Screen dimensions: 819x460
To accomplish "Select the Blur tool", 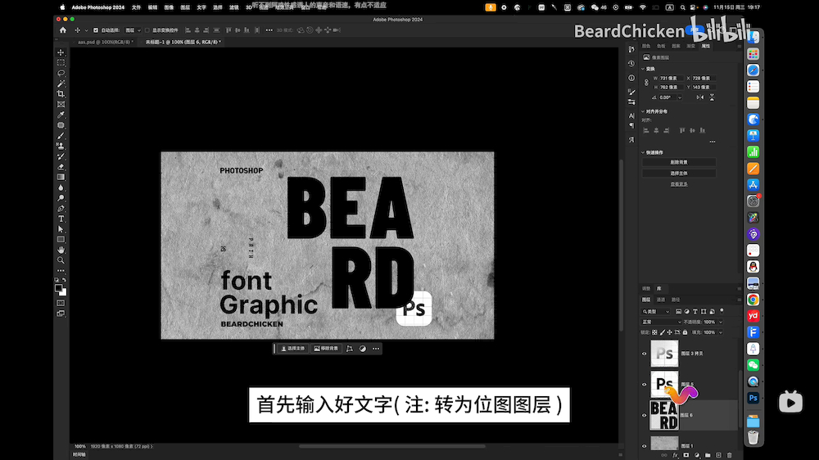I will point(61,188).
